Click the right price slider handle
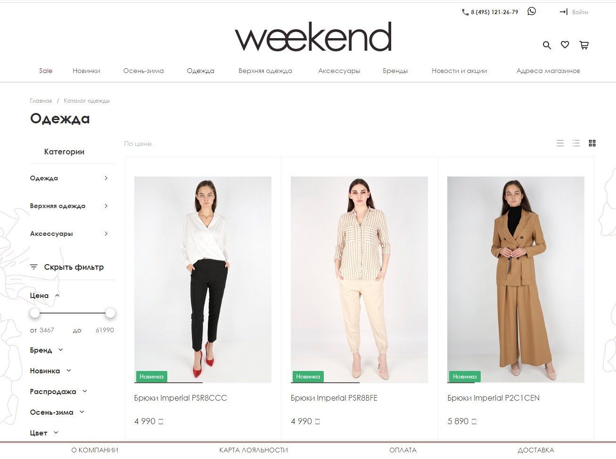Image resolution: width=616 pixels, height=459 pixels. click(110, 313)
